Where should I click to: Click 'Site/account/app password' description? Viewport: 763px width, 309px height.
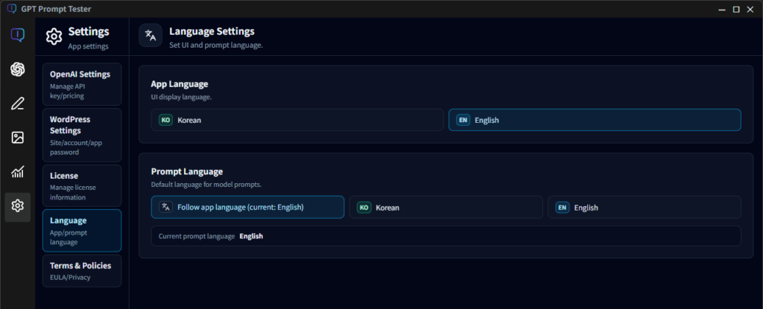75,147
